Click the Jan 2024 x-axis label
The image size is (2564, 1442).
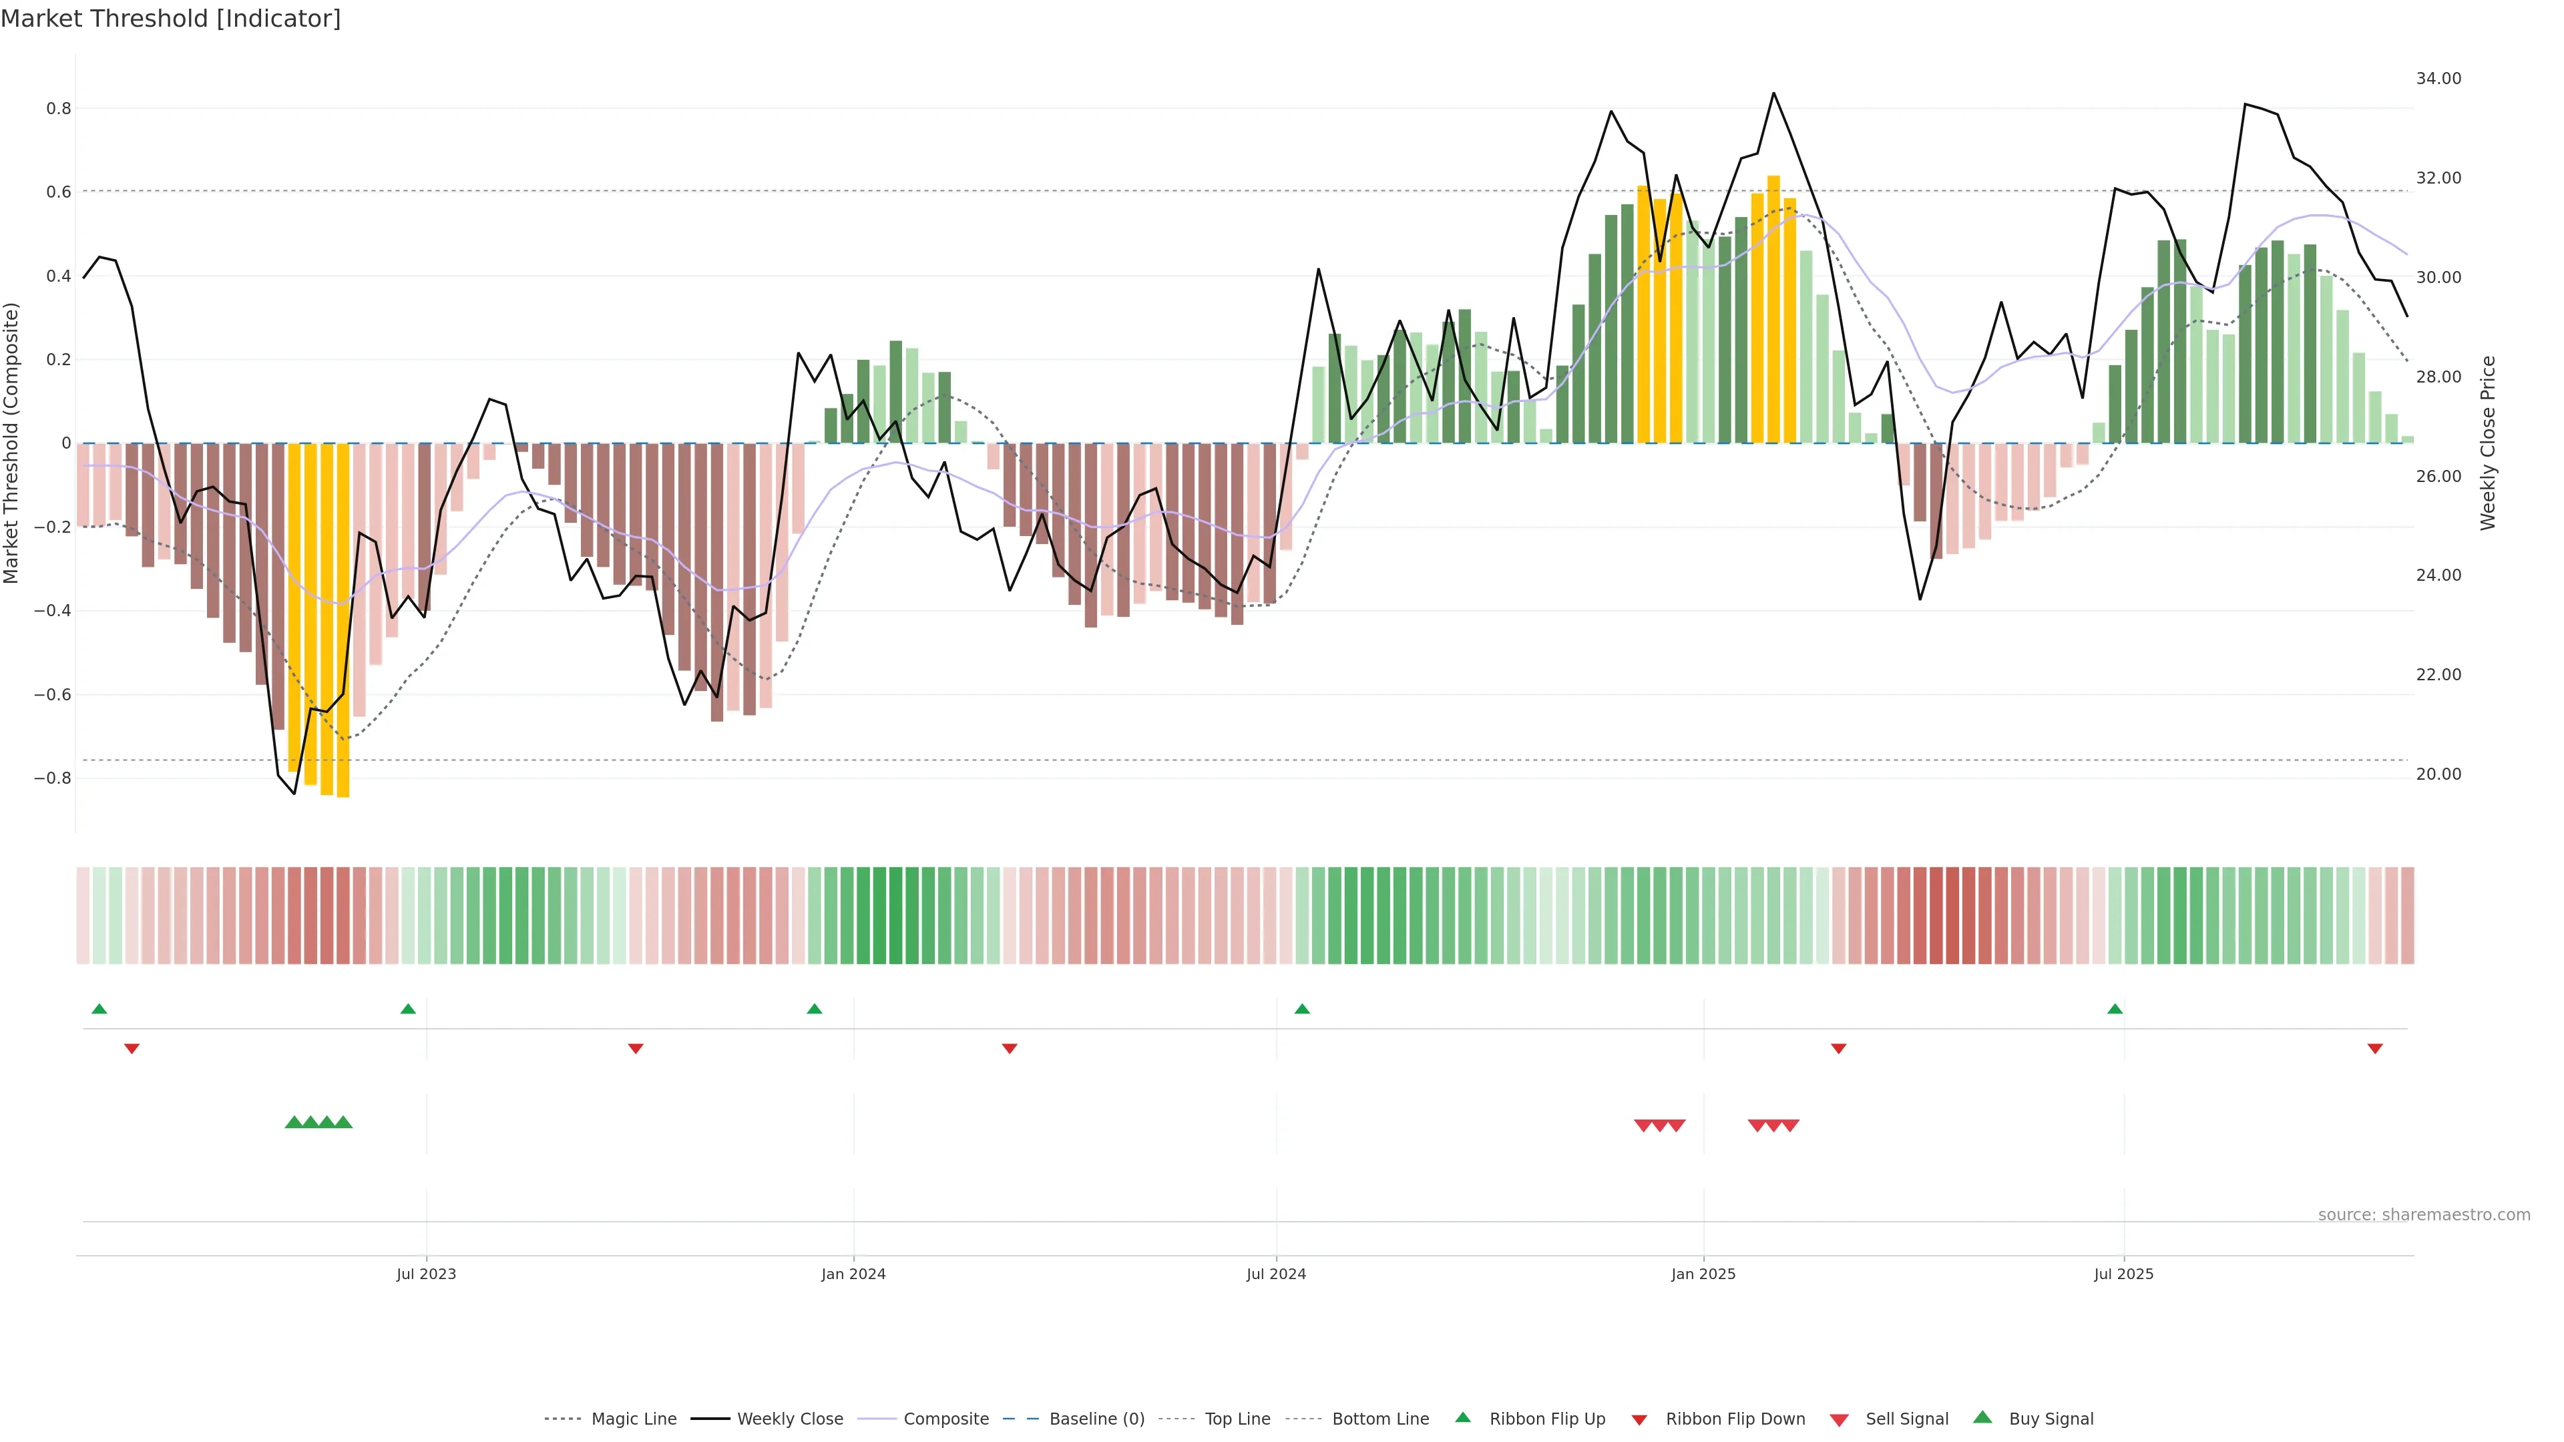(853, 1274)
